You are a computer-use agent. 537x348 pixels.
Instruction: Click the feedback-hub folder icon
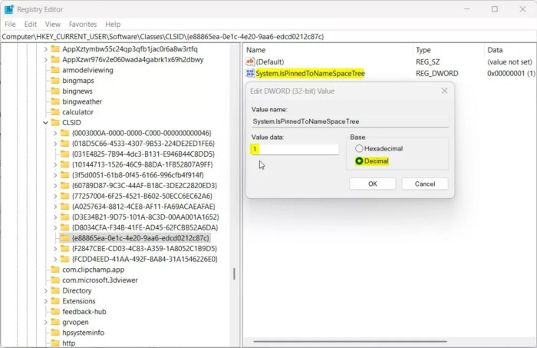click(55, 311)
